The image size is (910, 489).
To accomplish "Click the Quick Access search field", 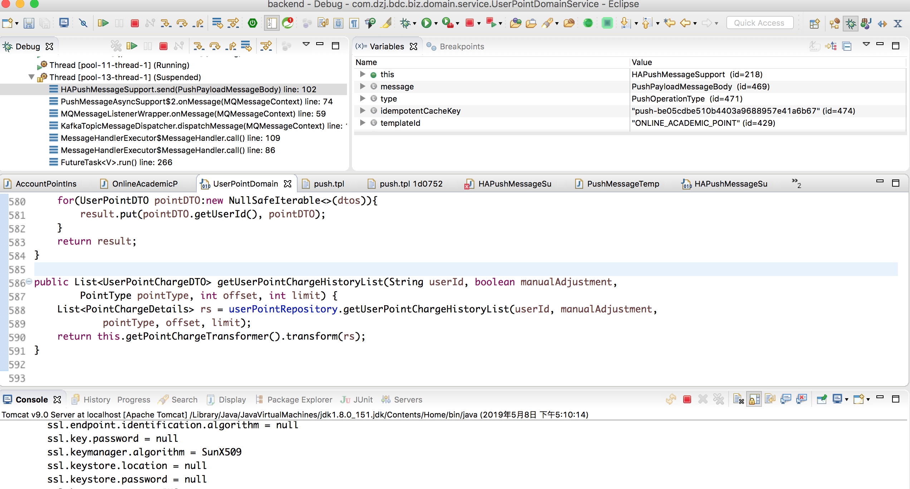I will point(759,23).
